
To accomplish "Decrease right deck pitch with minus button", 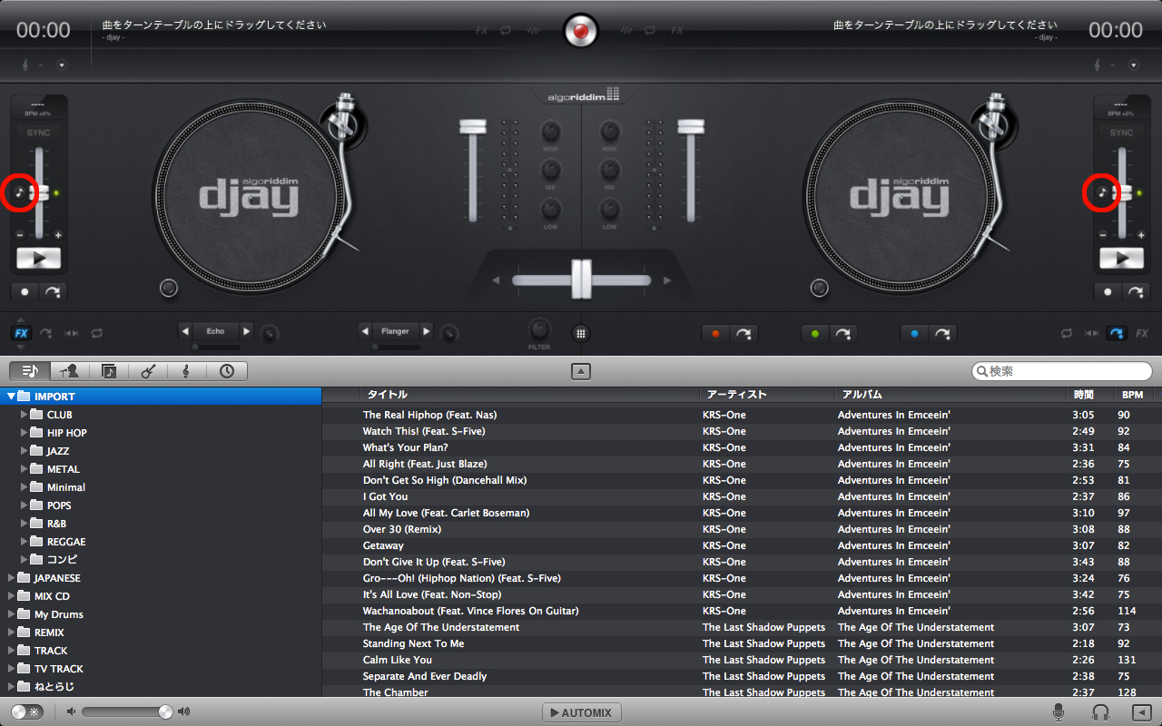I will [x=1103, y=235].
